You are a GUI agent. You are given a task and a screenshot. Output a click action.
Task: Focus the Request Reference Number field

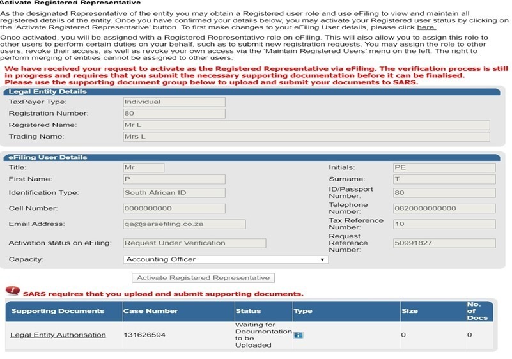444,243
